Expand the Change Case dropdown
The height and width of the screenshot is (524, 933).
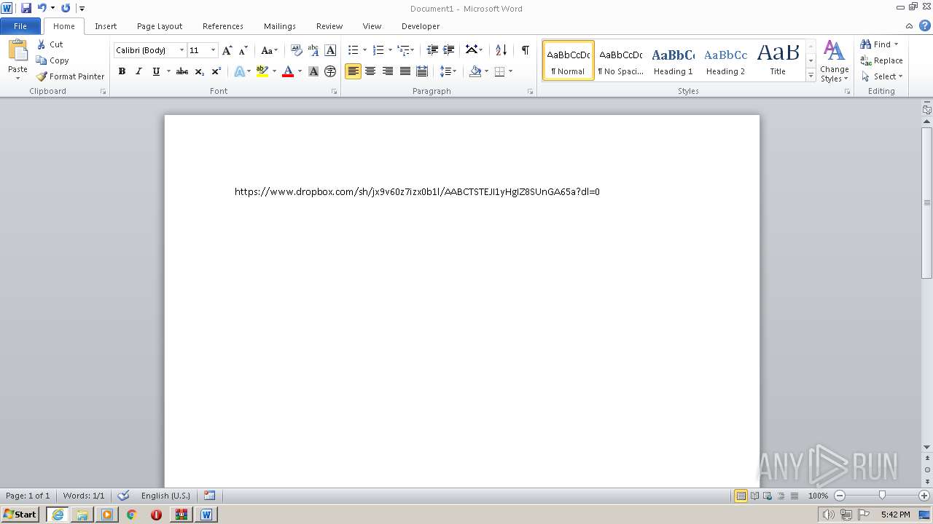coord(276,50)
